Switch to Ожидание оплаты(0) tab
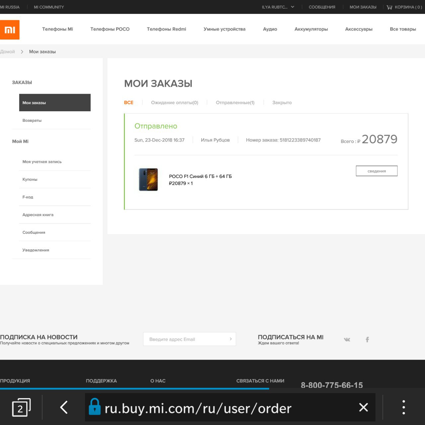Screen dimensions: 425x425 click(x=175, y=103)
